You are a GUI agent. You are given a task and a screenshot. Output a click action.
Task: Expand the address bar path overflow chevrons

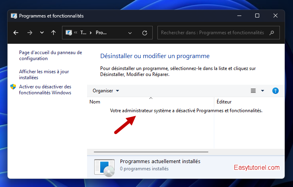[x=76, y=32]
